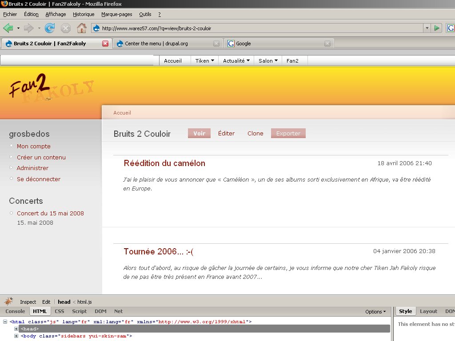Open the Administrer sidebar link
This screenshot has width=455, height=341.
pos(32,168)
